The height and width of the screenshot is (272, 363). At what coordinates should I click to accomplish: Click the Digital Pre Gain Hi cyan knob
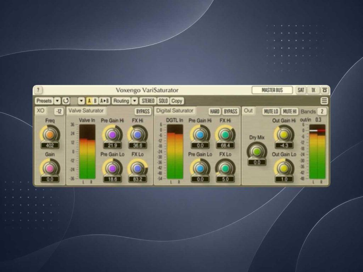click(x=200, y=135)
